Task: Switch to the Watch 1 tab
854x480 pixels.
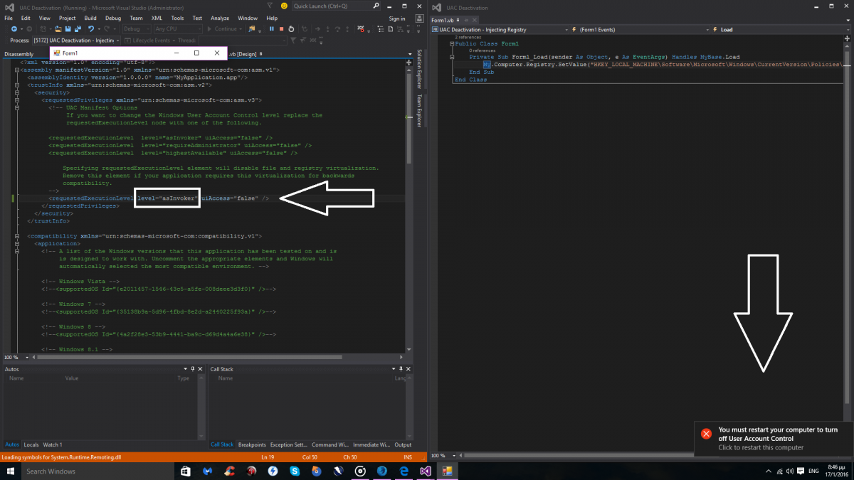Action: (53, 444)
